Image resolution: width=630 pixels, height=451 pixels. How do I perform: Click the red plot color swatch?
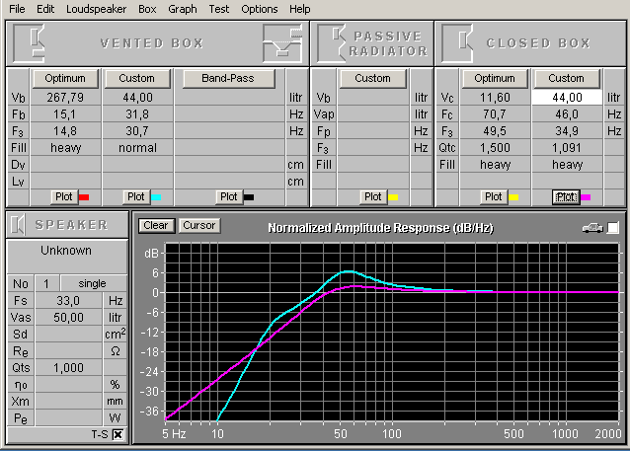[x=84, y=197]
